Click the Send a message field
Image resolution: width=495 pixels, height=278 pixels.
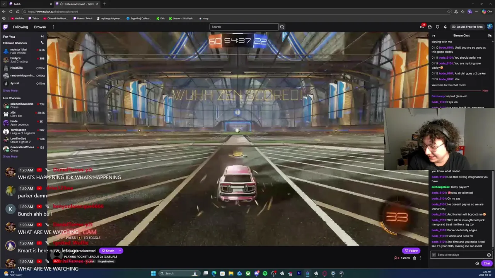click(x=461, y=255)
